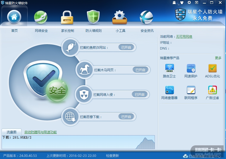Launch the 路由卫士 router guard icon
The image size is (226, 159).
pos(170,68)
